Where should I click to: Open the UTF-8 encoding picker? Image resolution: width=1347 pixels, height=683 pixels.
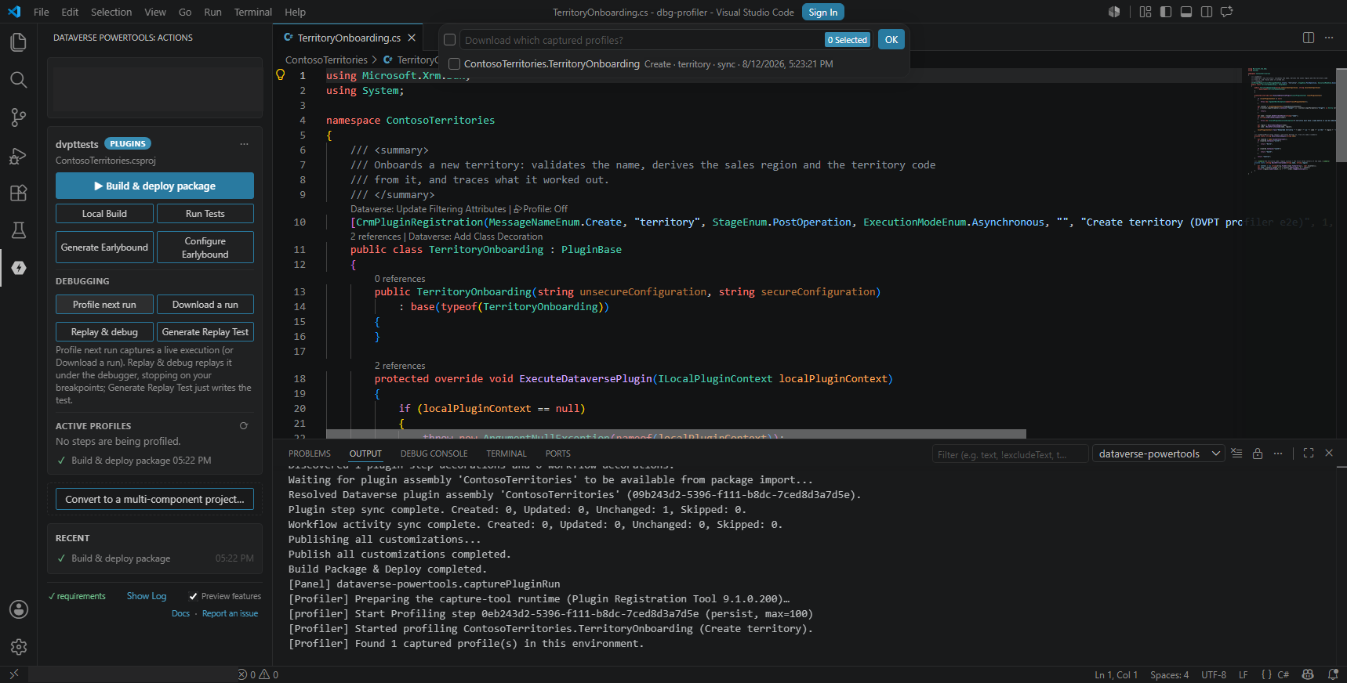[1214, 674]
